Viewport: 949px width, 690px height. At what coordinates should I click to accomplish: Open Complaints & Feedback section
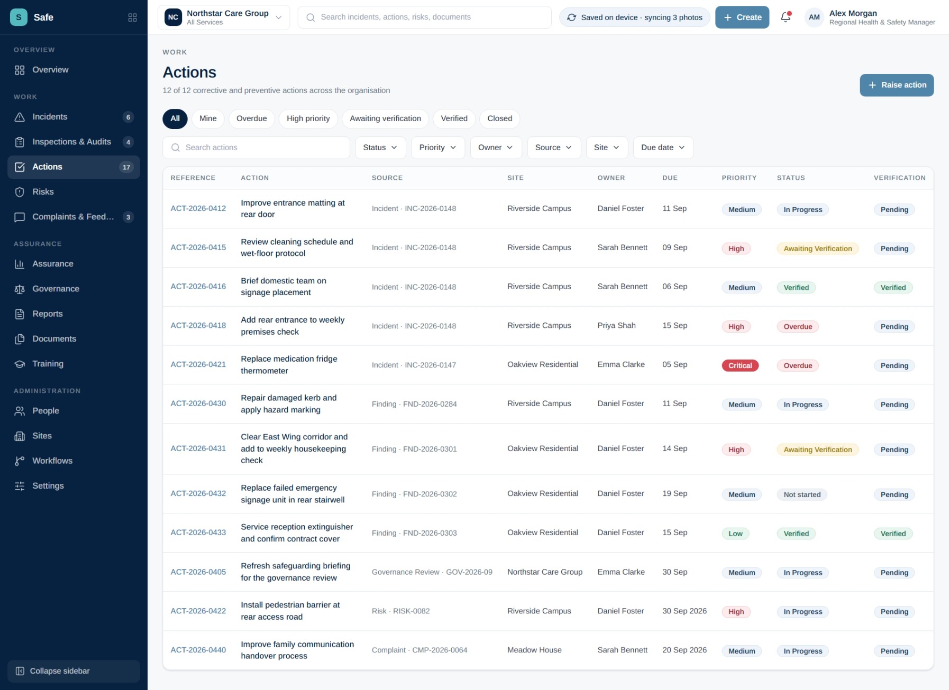click(x=74, y=217)
